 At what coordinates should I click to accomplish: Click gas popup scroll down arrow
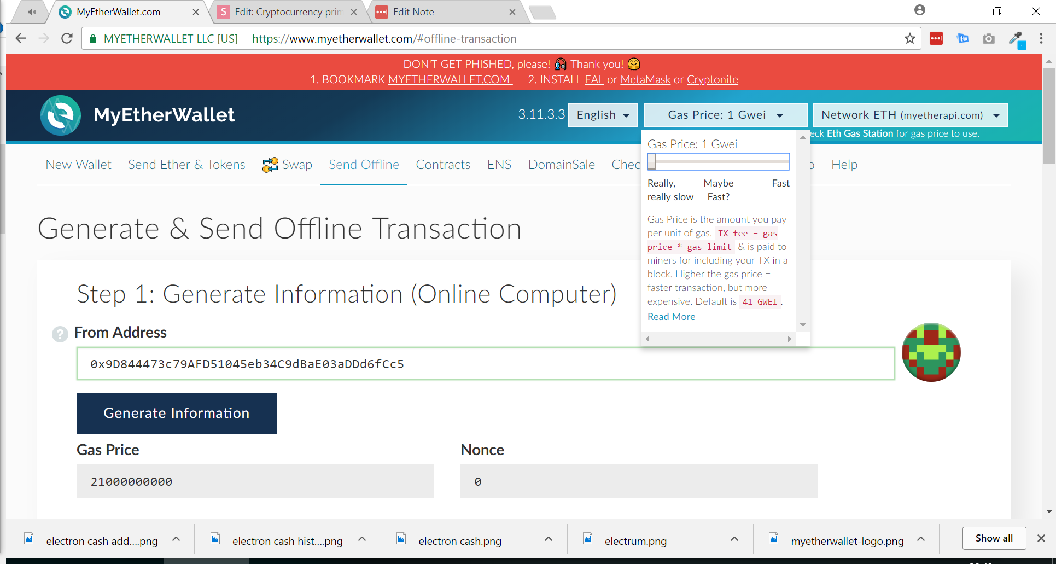coord(803,325)
